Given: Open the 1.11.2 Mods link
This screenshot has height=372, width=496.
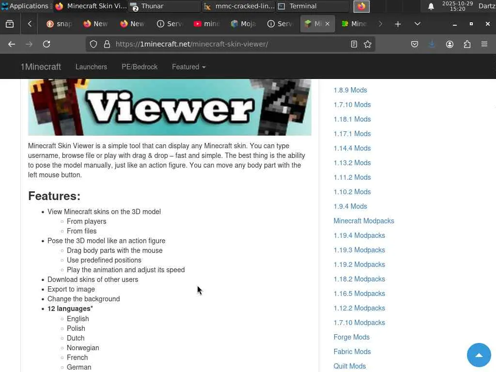Looking at the screenshot, I should click(352, 177).
